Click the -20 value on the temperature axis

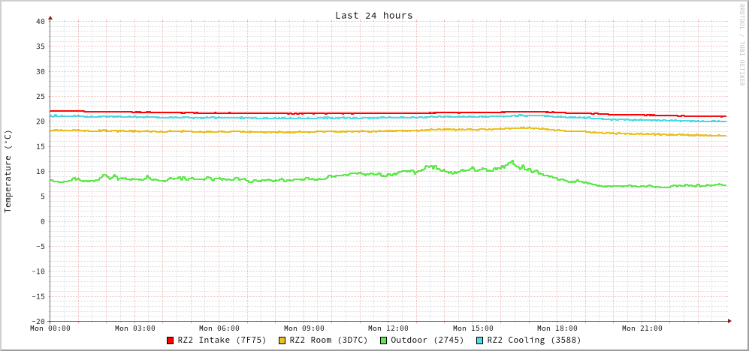pyautogui.click(x=38, y=321)
